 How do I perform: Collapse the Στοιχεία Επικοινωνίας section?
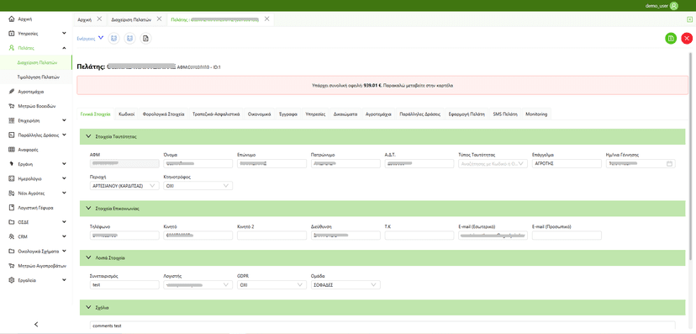tap(88, 208)
